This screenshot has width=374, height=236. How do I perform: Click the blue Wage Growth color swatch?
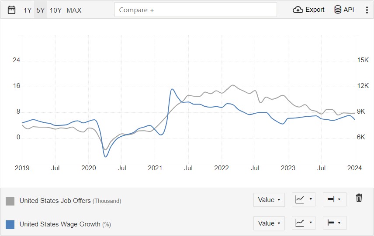point(10,225)
